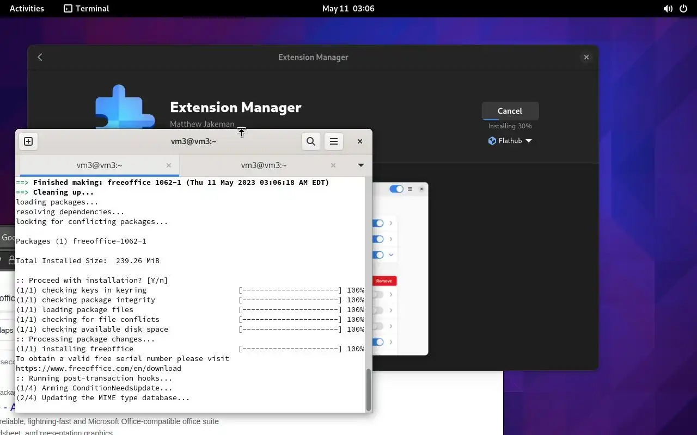
Task: Click 'checking for file conflicts' line
Action: pos(190,319)
